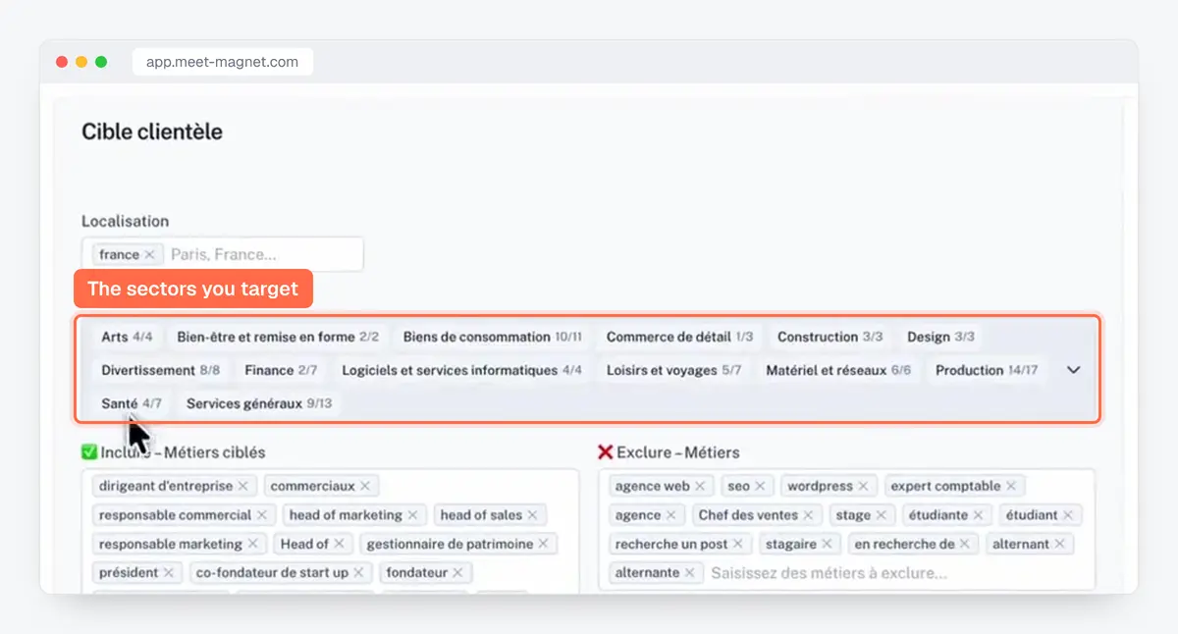Remove 'en recherche de' excluded tag
This screenshot has height=634, width=1178.
click(x=965, y=544)
